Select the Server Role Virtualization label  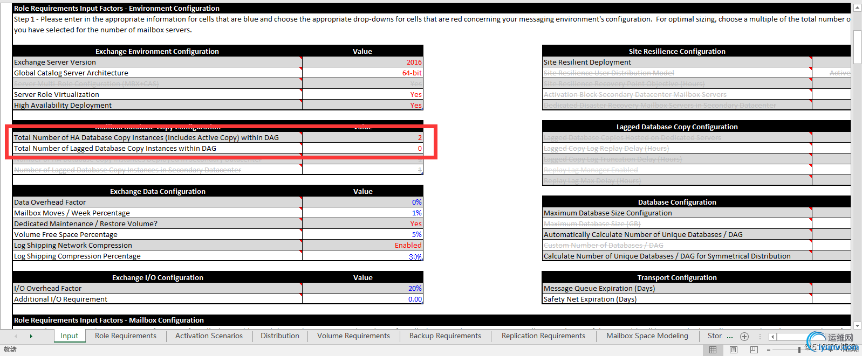point(157,94)
